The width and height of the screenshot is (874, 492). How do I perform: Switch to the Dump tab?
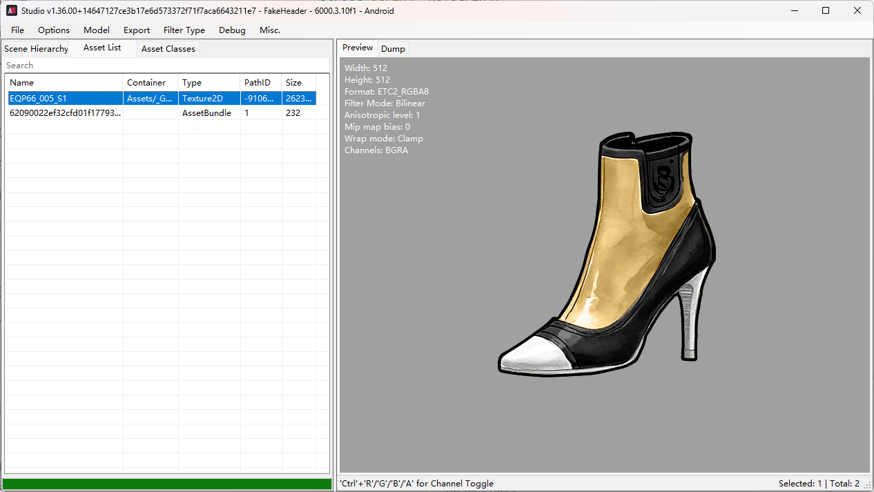click(393, 49)
